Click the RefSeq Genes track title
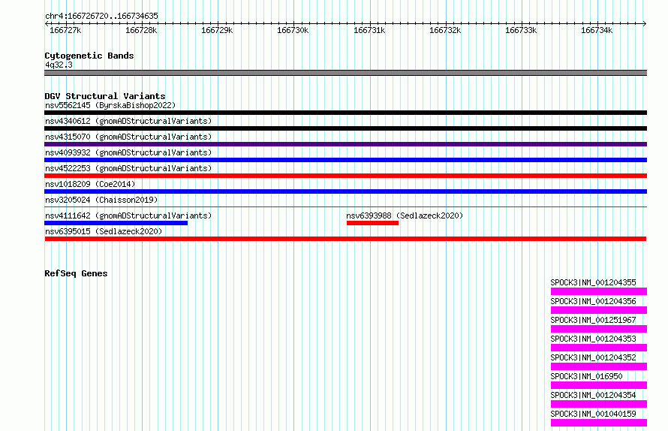The height and width of the screenshot is (431, 668). click(76, 273)
